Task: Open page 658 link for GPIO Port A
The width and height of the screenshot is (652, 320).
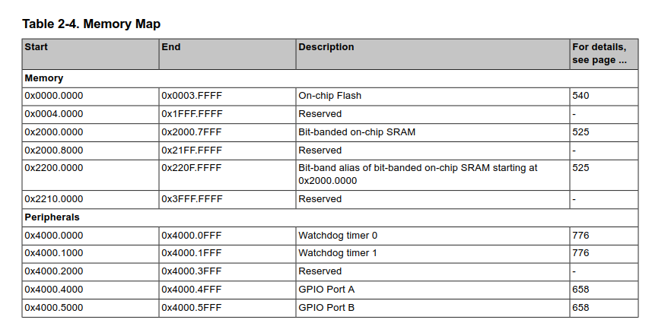Action: (580, 290)
